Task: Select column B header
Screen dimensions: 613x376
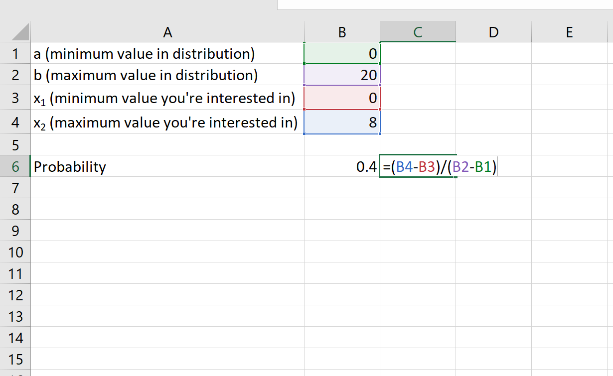Action: [342, 32]
